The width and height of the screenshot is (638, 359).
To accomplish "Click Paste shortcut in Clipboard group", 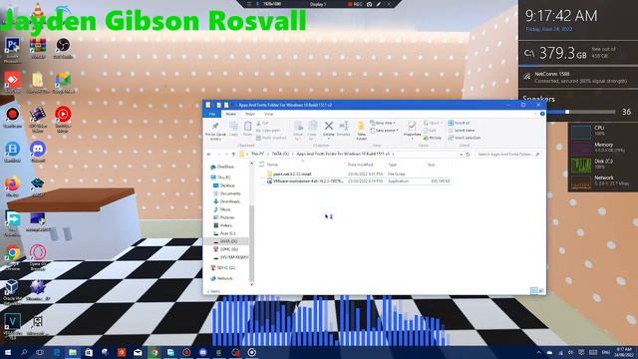I will (271, 138).
